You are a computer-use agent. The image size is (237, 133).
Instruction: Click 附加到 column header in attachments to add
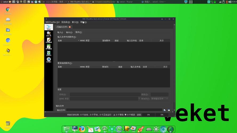(x=110, y=67)
